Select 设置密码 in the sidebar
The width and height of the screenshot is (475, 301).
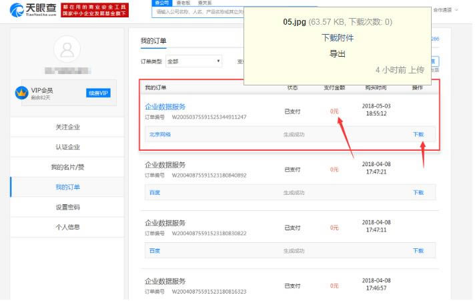tap(67, 207)
